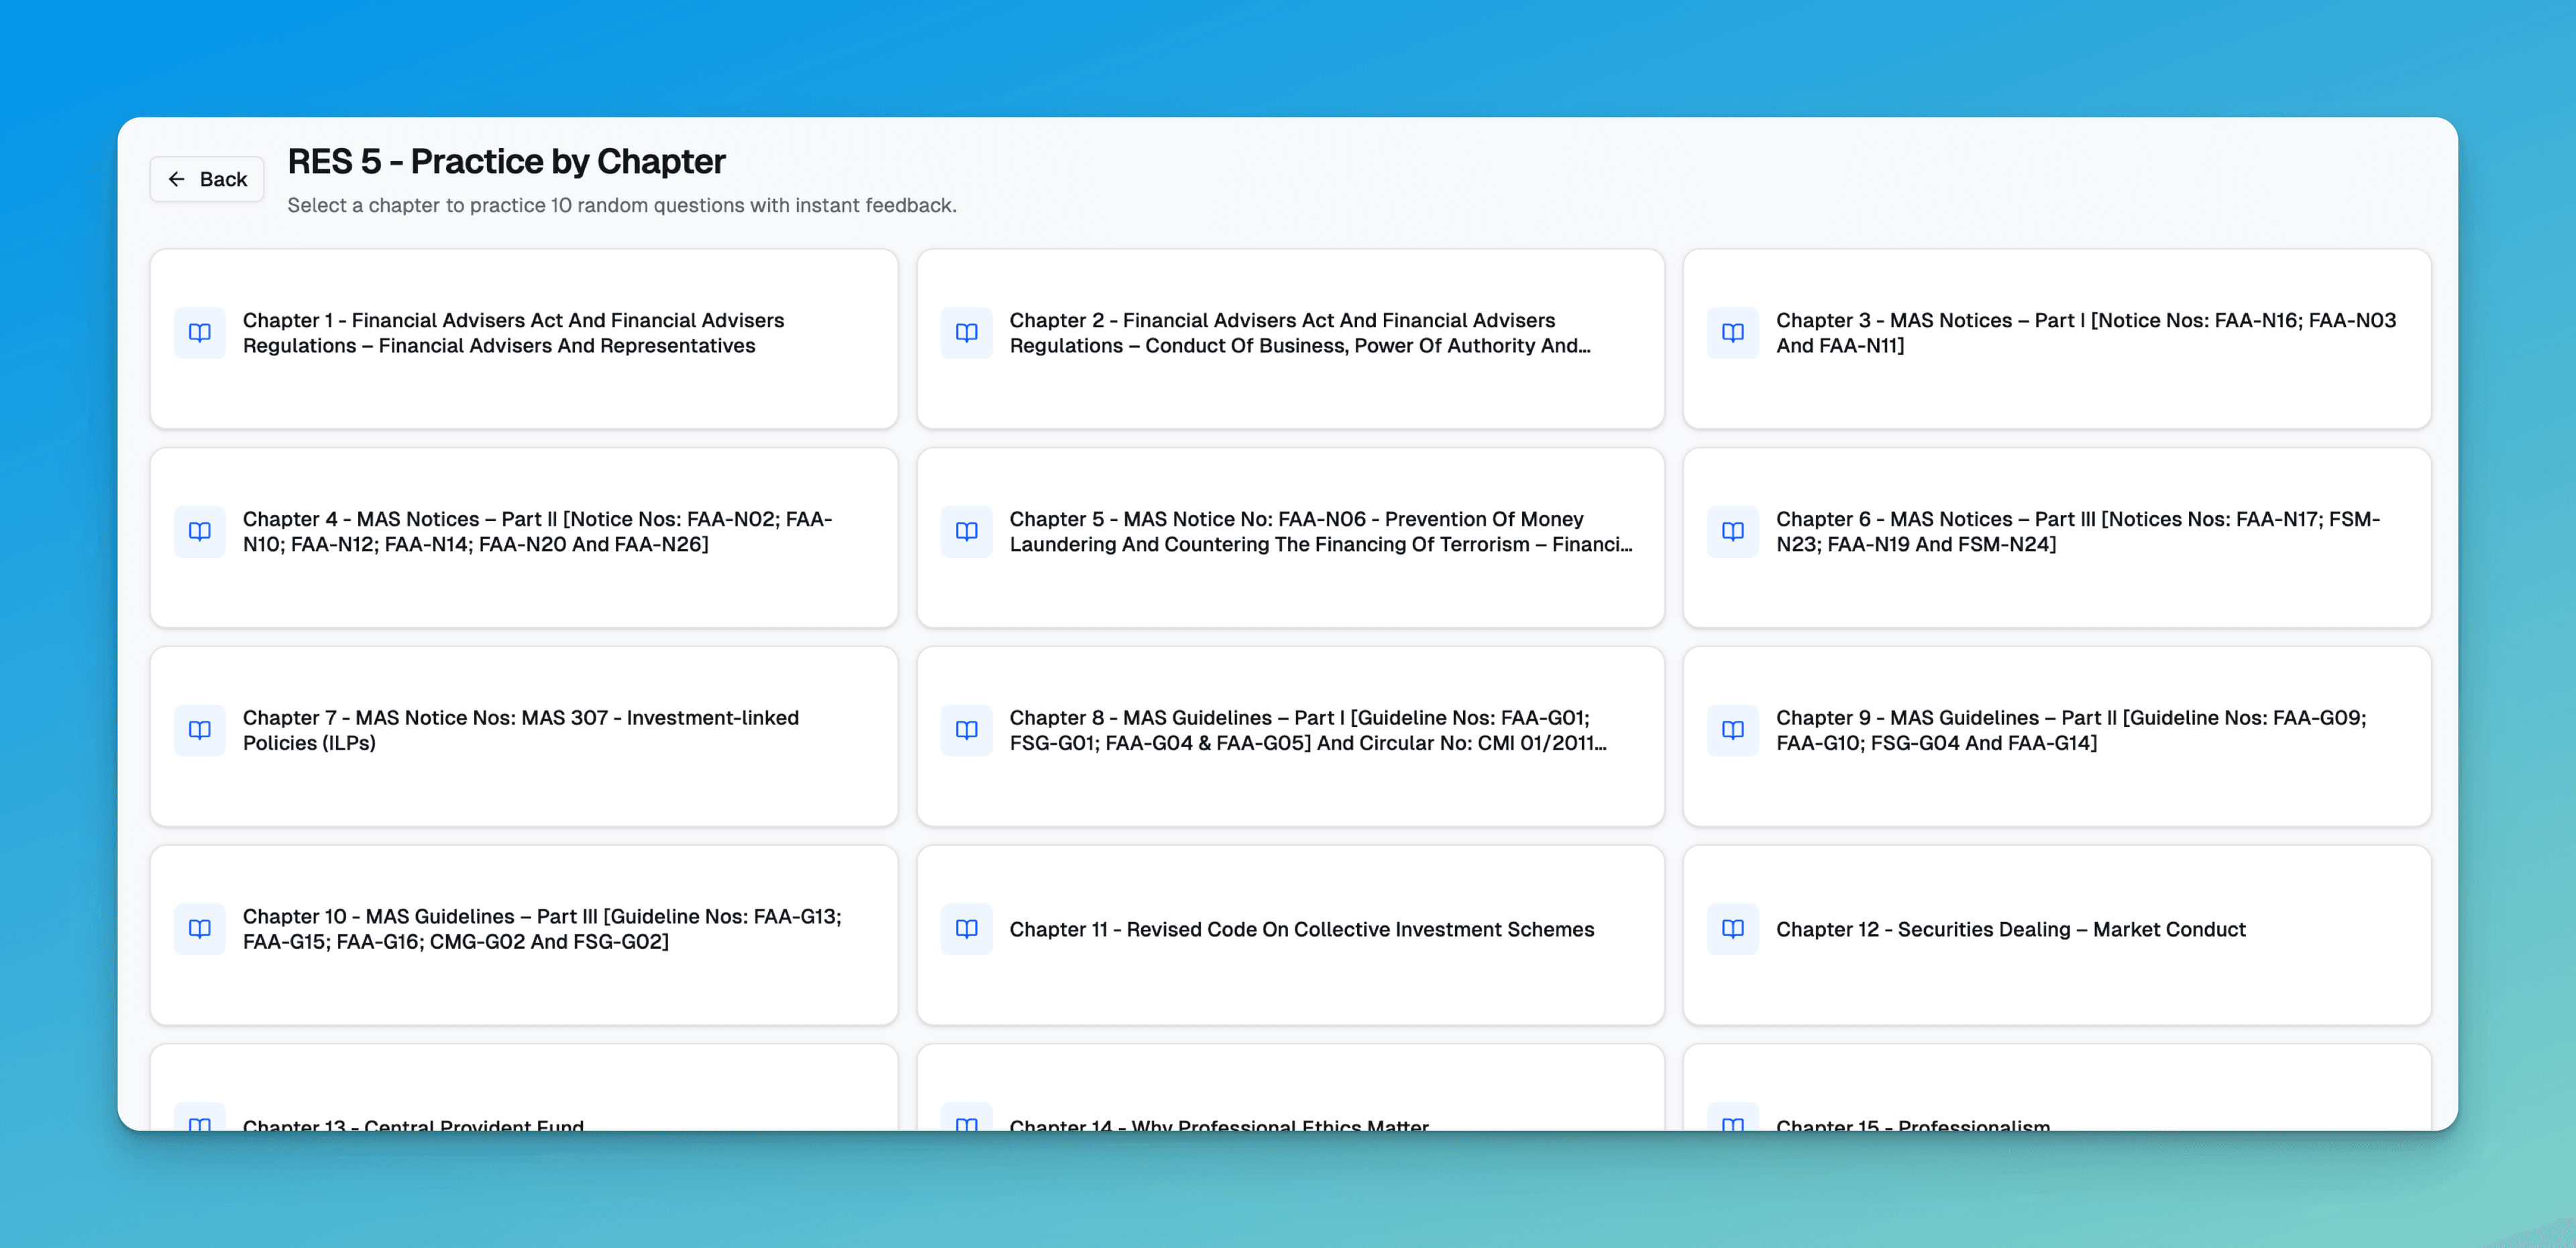Click Chapter 4 book icon
2576x1248 pixels.
tap(200, 531)
